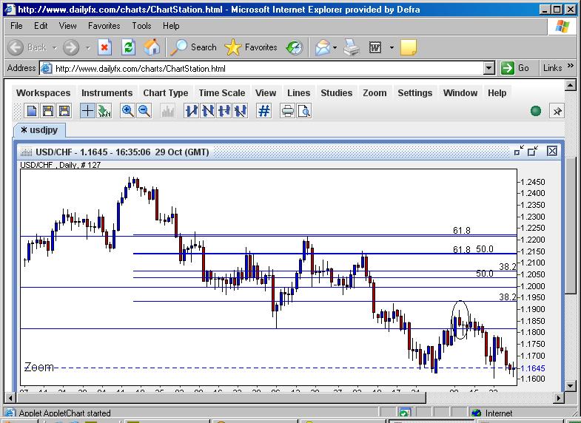Click the Internet Explorer Print icon
581x423 pixels.
click(352, 47)
